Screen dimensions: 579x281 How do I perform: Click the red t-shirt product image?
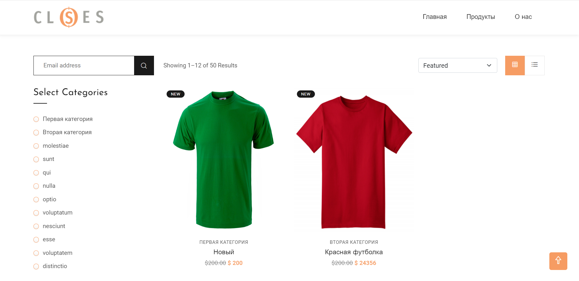(354, 161)
